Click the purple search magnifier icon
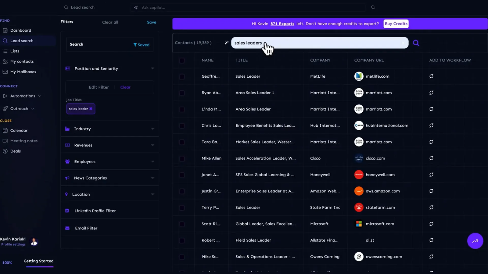The image size is (488, 274). click(416, 43)
